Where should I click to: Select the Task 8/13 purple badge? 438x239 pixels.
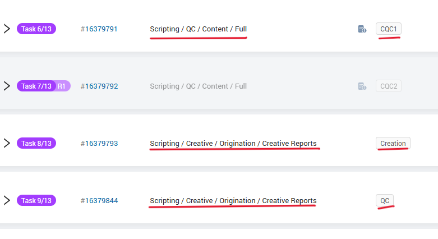[x=36, y=143]
